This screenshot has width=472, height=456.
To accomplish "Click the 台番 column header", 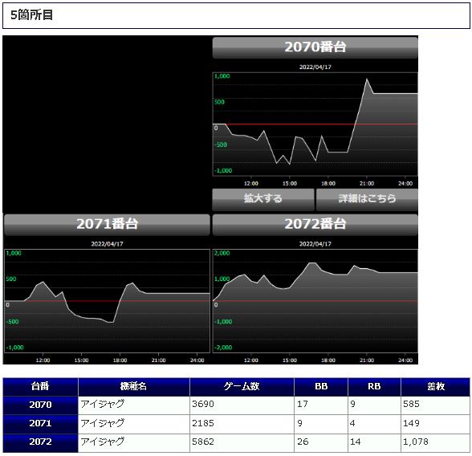I will [40, 387].
